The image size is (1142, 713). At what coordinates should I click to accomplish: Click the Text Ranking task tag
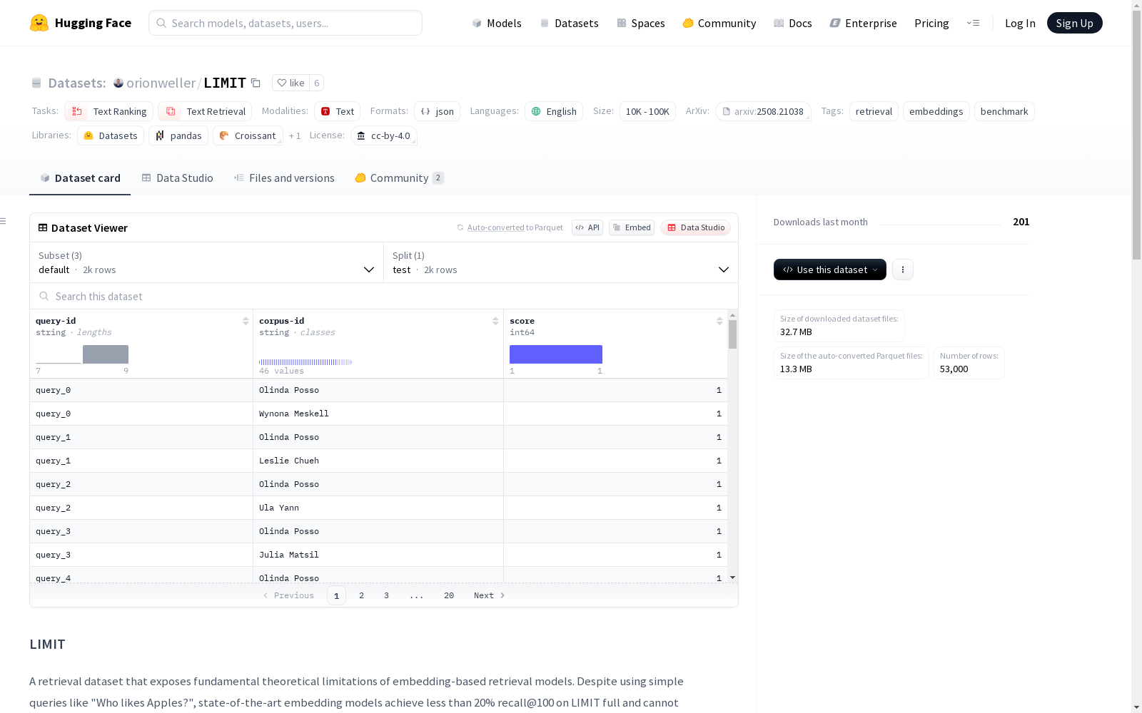pos(108,111)
